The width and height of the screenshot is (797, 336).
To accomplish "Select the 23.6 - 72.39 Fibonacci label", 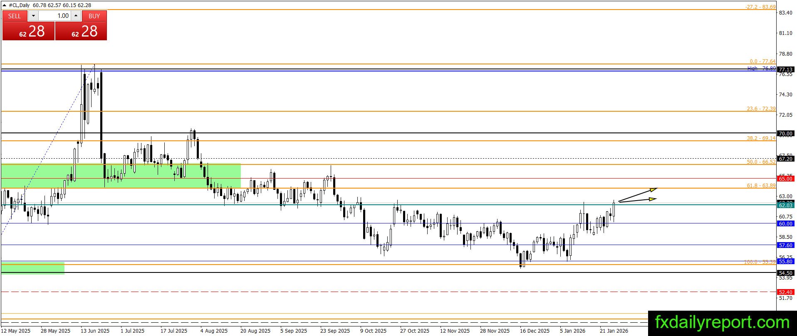I will (761, 108).
